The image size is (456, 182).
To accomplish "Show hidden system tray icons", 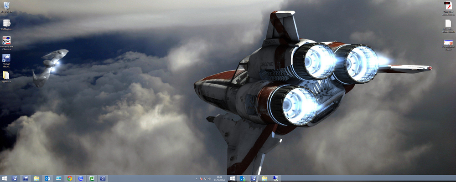I will [197, 178].
